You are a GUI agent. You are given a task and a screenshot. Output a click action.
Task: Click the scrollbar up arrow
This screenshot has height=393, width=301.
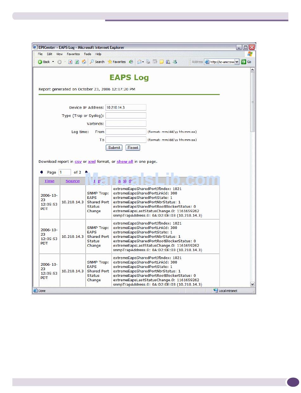click(x=253, y=70)
